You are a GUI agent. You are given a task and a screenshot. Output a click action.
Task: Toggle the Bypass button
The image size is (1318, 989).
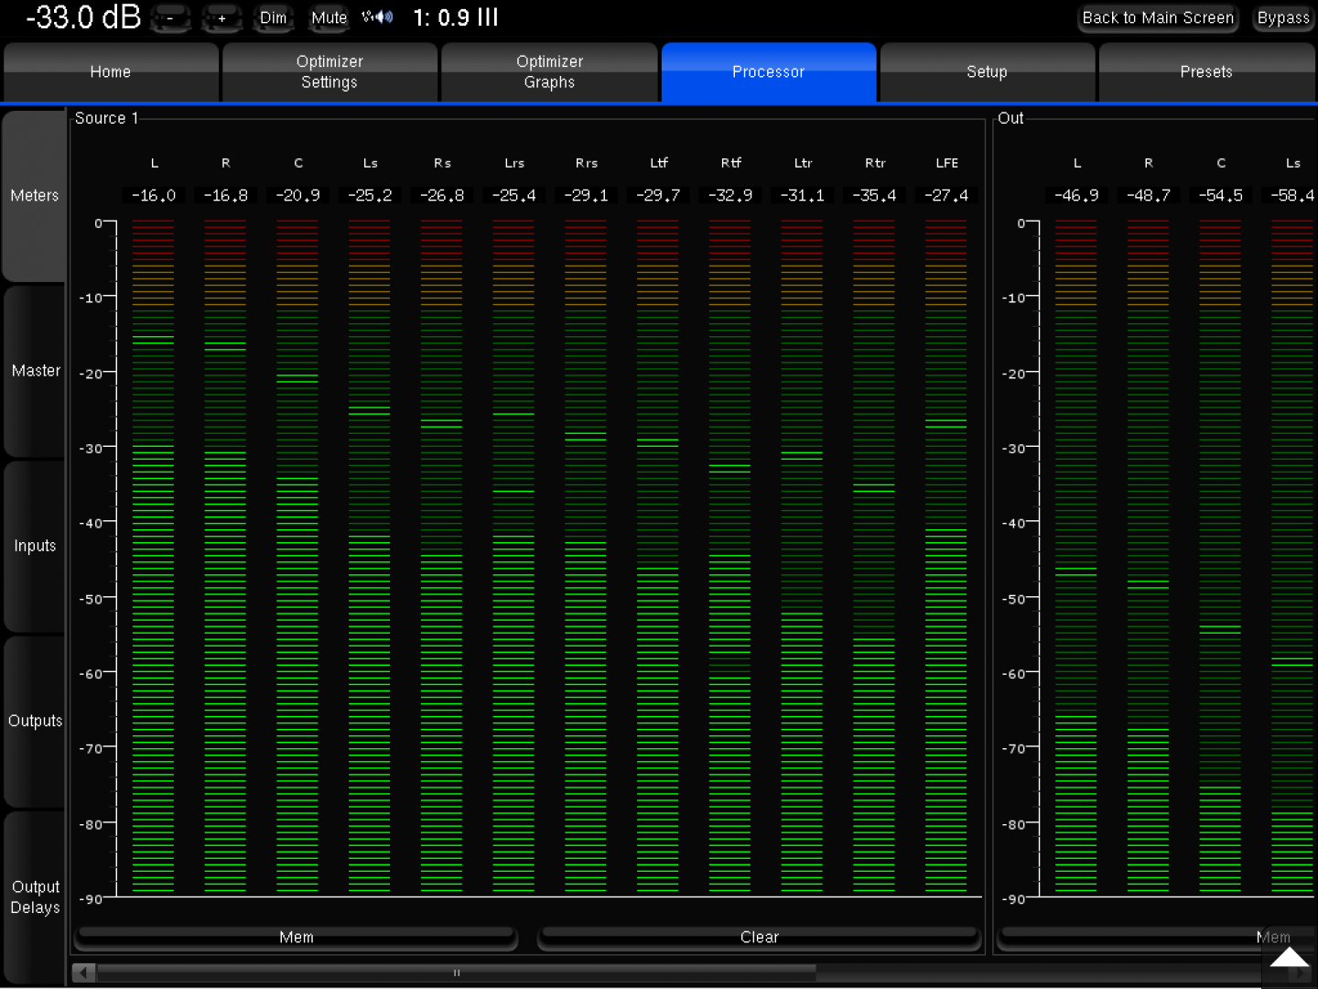click(x=1282, y=18)
